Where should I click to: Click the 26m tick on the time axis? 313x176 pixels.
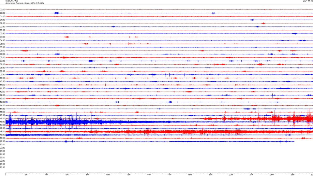272,175
